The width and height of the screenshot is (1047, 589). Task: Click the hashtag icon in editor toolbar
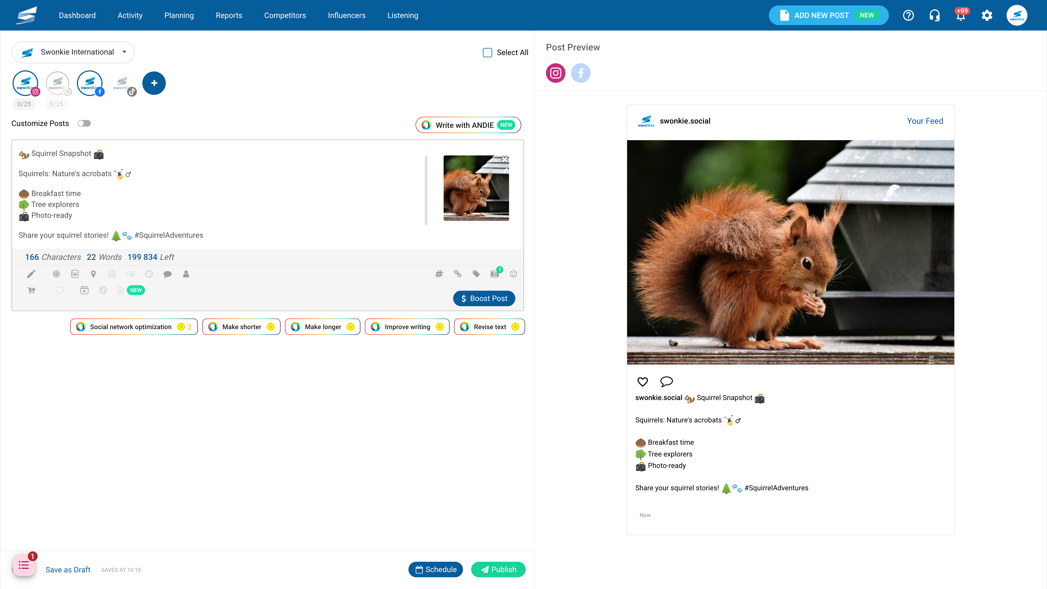point(439,274)
